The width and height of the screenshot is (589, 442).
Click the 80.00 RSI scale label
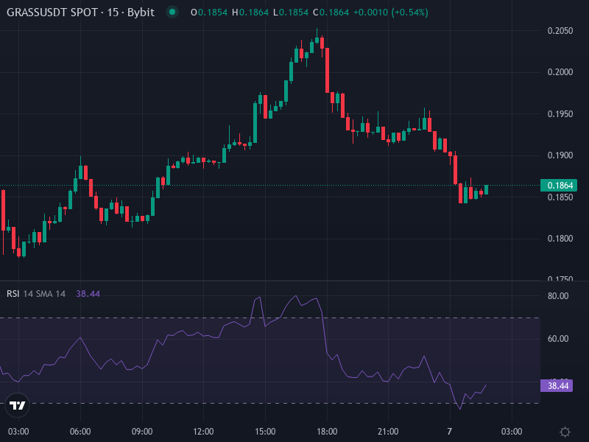560,296
